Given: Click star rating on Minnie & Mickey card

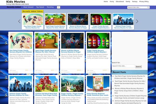Looking at the screenshot, I should (80, 70).
